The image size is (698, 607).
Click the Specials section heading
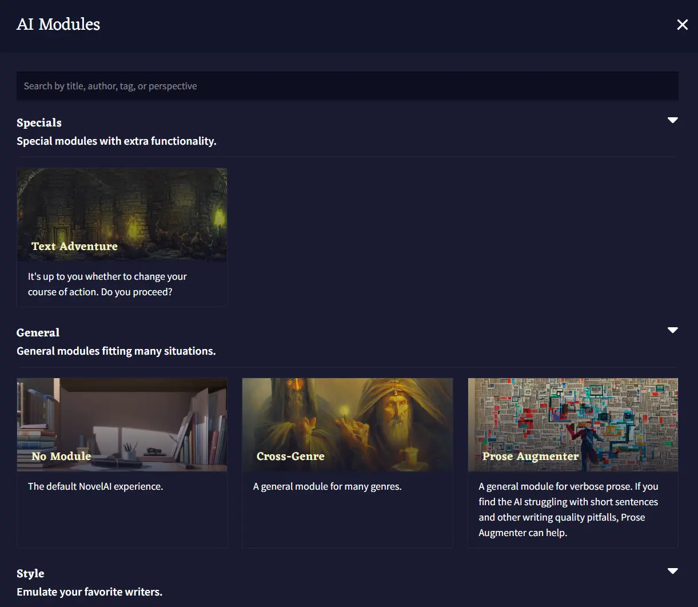[x=39, y=123]
